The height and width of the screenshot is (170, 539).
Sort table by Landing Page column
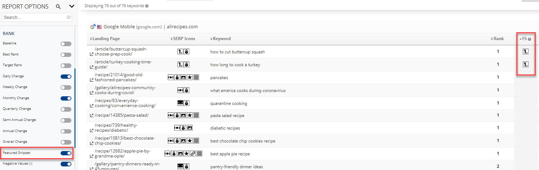(x=106, y=39)
